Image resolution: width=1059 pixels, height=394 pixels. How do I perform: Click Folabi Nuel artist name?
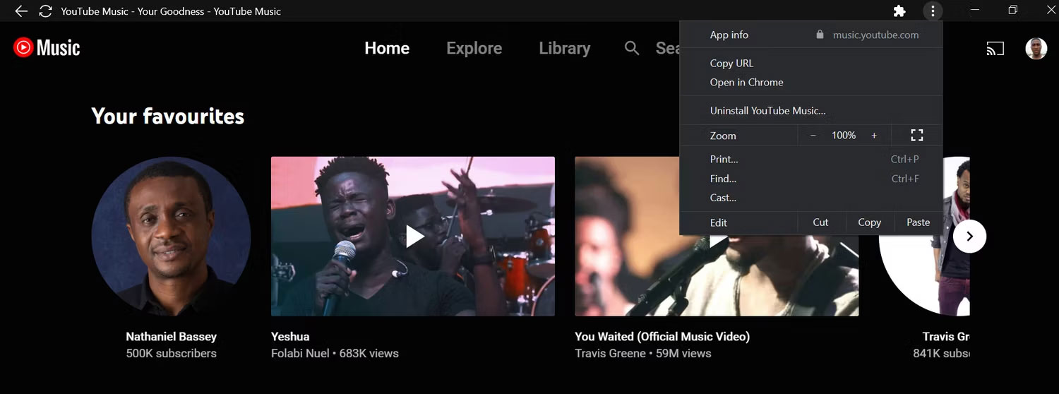coord(300,353)
